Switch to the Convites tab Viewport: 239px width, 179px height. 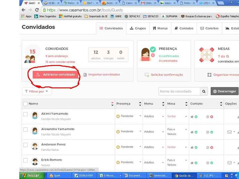(209, 28)
